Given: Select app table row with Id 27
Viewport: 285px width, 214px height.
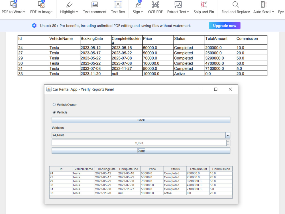Looking at the screenshot, I should 141,177.
